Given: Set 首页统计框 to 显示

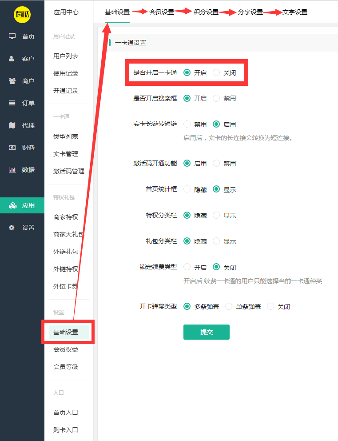Looking at the screenshot, I should (x=216, y=189).
